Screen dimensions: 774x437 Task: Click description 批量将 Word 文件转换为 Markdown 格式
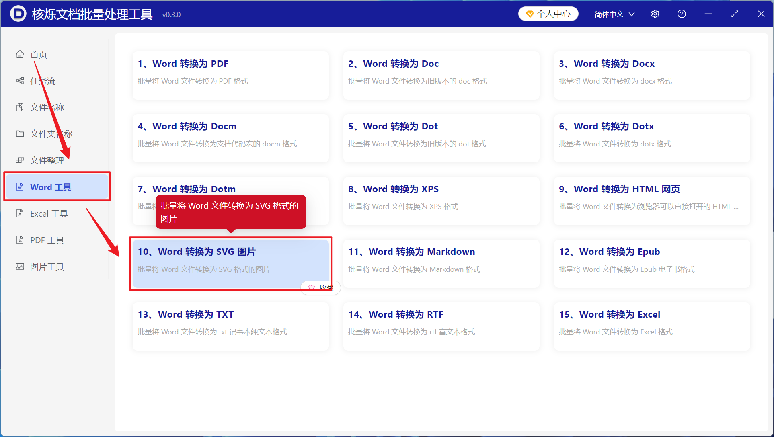(x=414, y=269)
